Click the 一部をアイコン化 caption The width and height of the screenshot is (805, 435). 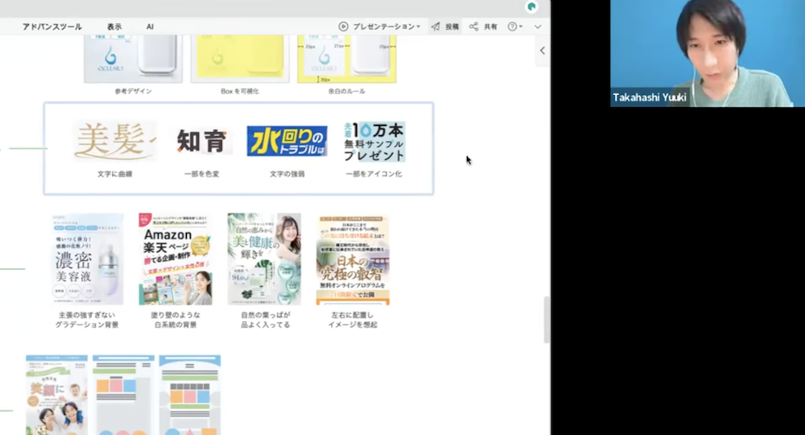pyautogui.click(x=374, y=174)
